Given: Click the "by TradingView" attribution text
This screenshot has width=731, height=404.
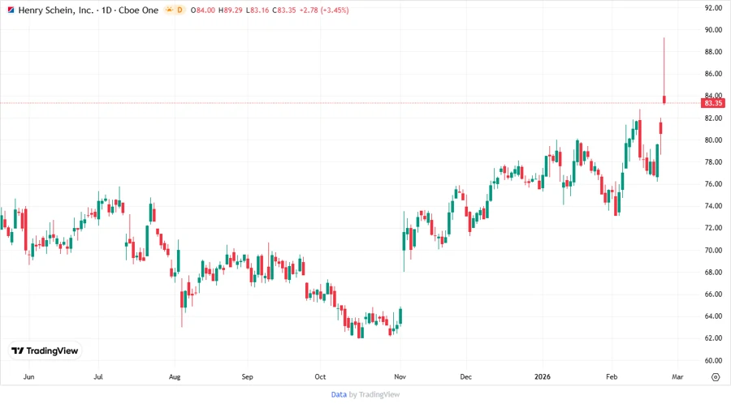Looking at the screenshot, I should 374,395.
